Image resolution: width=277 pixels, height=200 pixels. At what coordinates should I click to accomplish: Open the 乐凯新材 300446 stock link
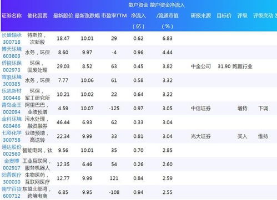click(12, 94)
